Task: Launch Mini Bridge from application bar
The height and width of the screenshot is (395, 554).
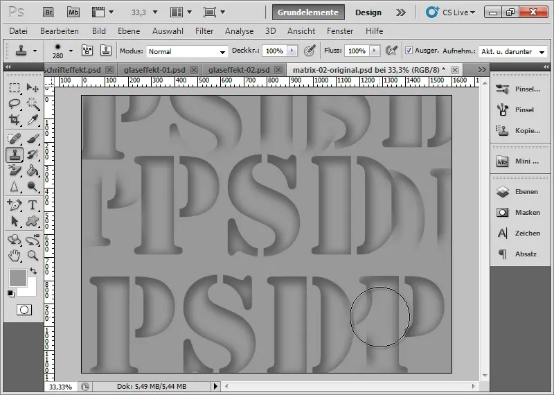Action: tap(73, 12)
